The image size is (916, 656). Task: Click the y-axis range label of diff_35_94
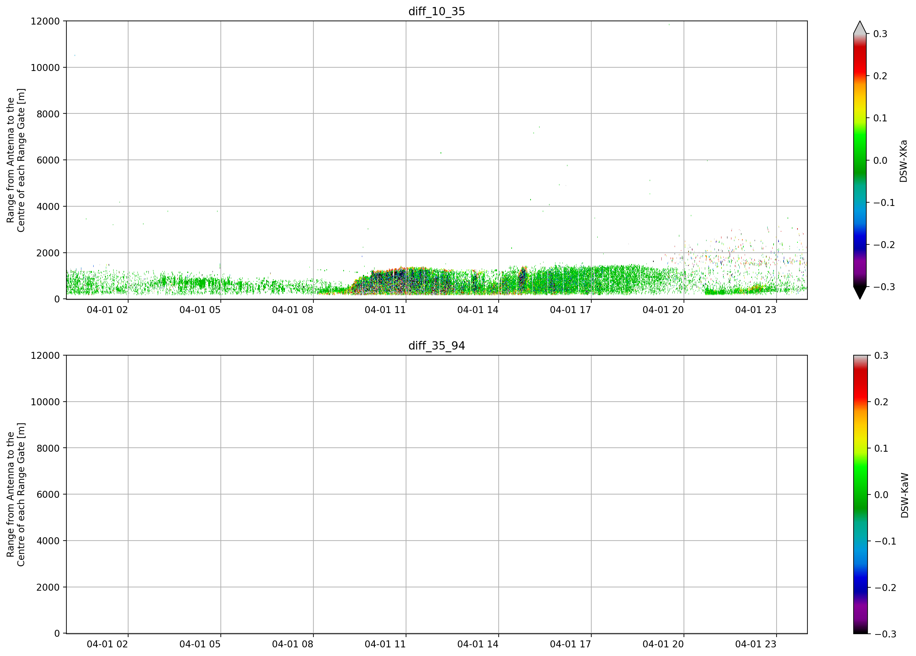(16, 494)
